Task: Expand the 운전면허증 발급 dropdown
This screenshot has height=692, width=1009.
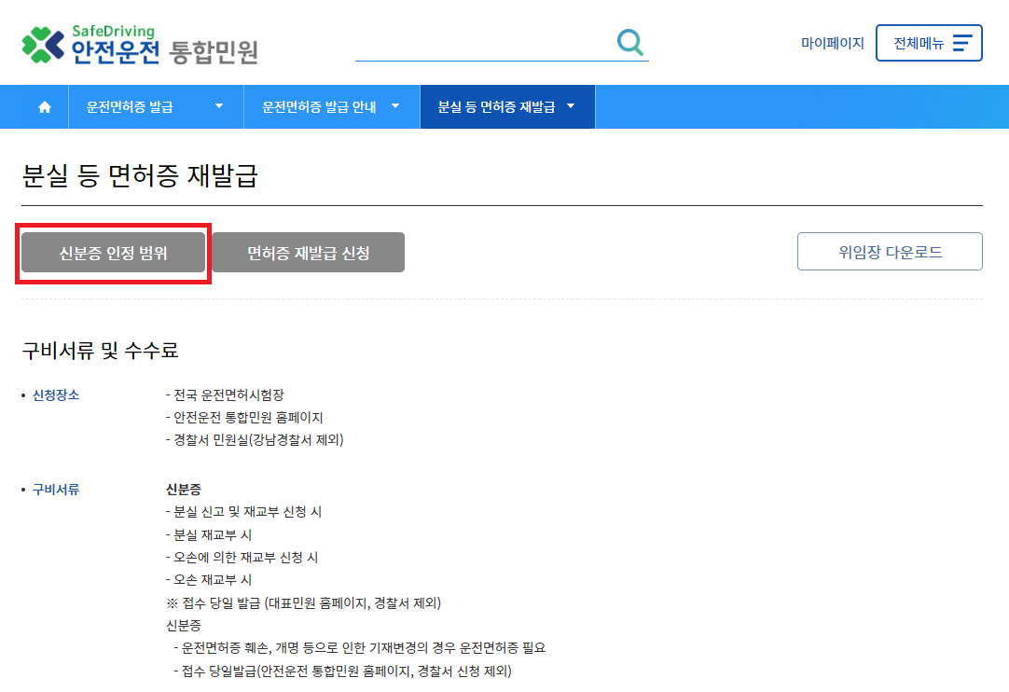Action: click(156, 106)
